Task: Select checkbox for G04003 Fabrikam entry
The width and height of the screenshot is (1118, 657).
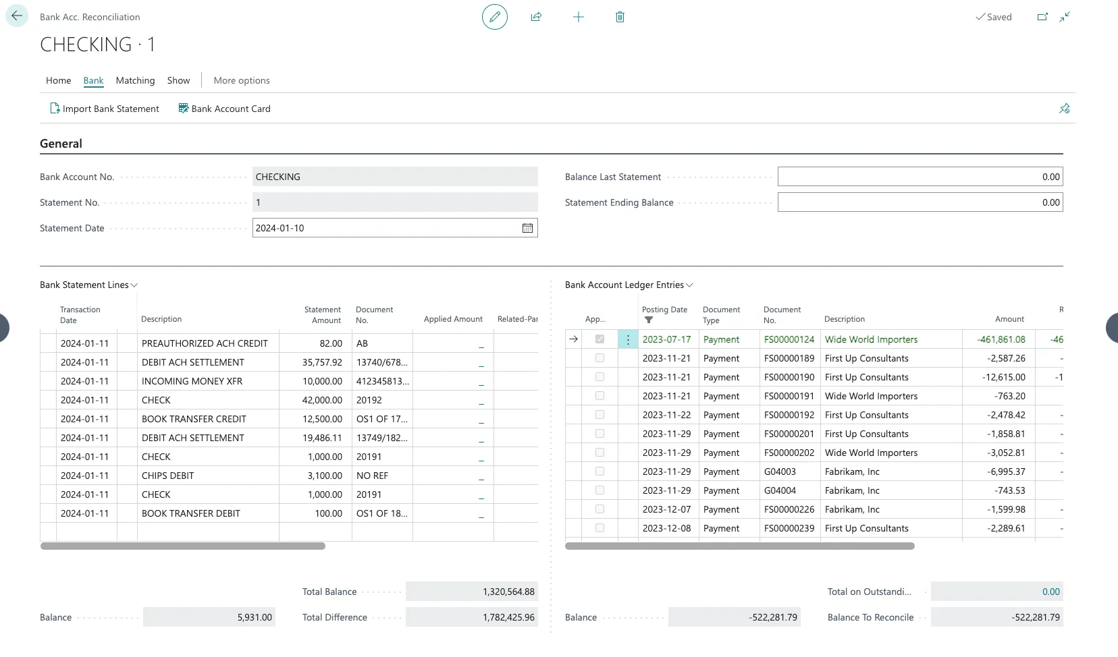Action: point(600,472)
